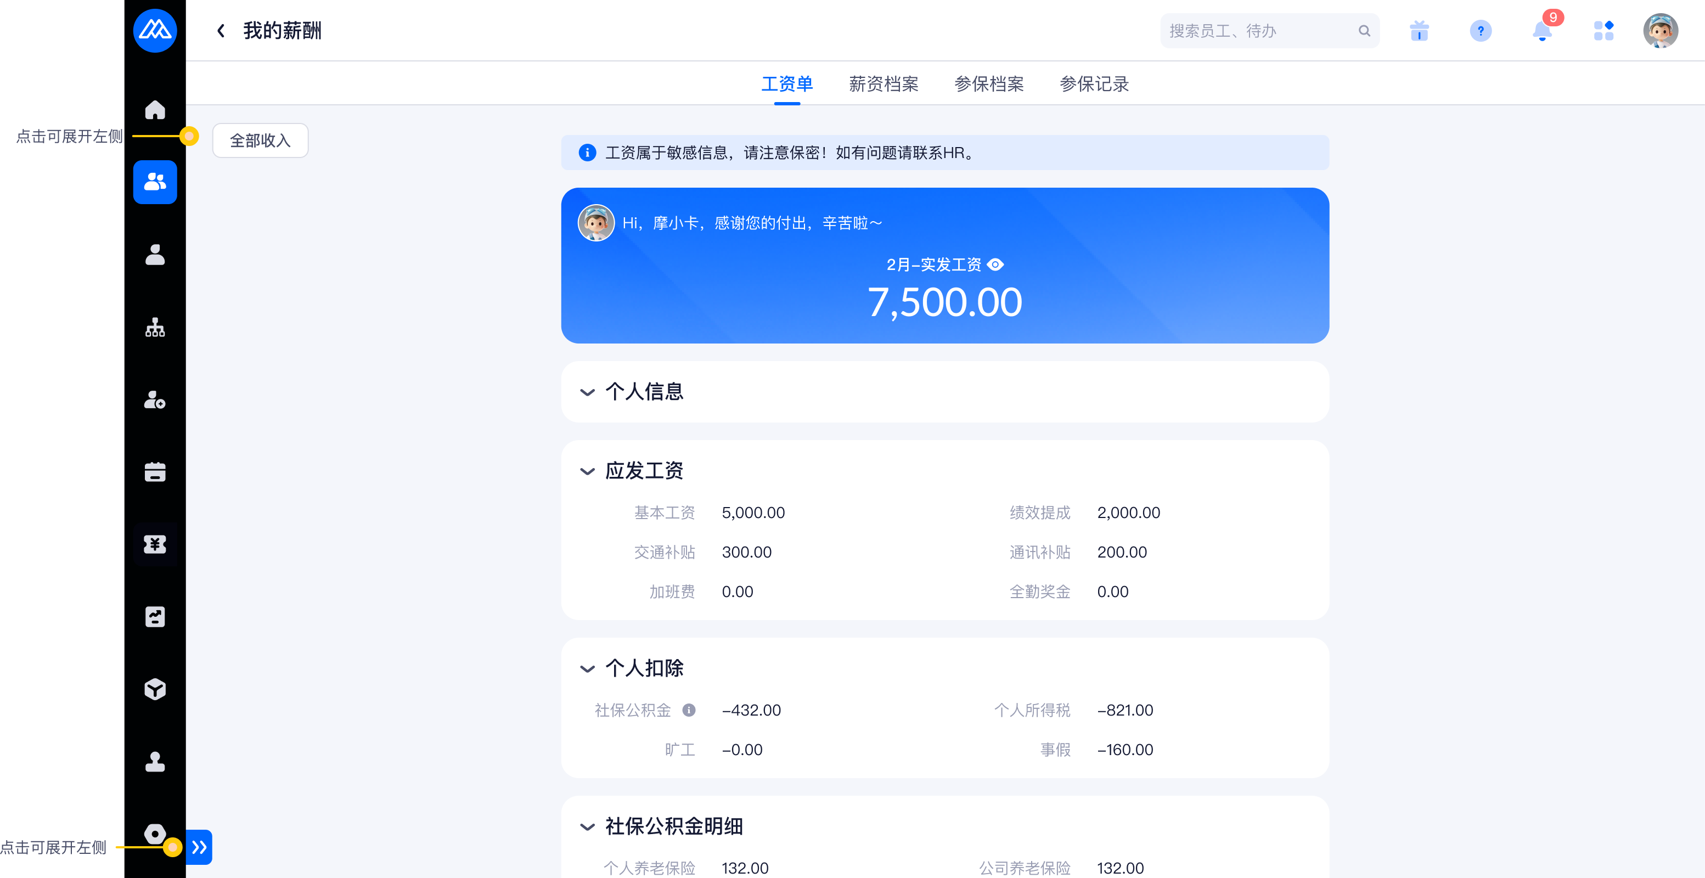The height and width of the screenshot is (878, 1705).
Task: Collapse the 应发工资 section
Action: point(587,471)
